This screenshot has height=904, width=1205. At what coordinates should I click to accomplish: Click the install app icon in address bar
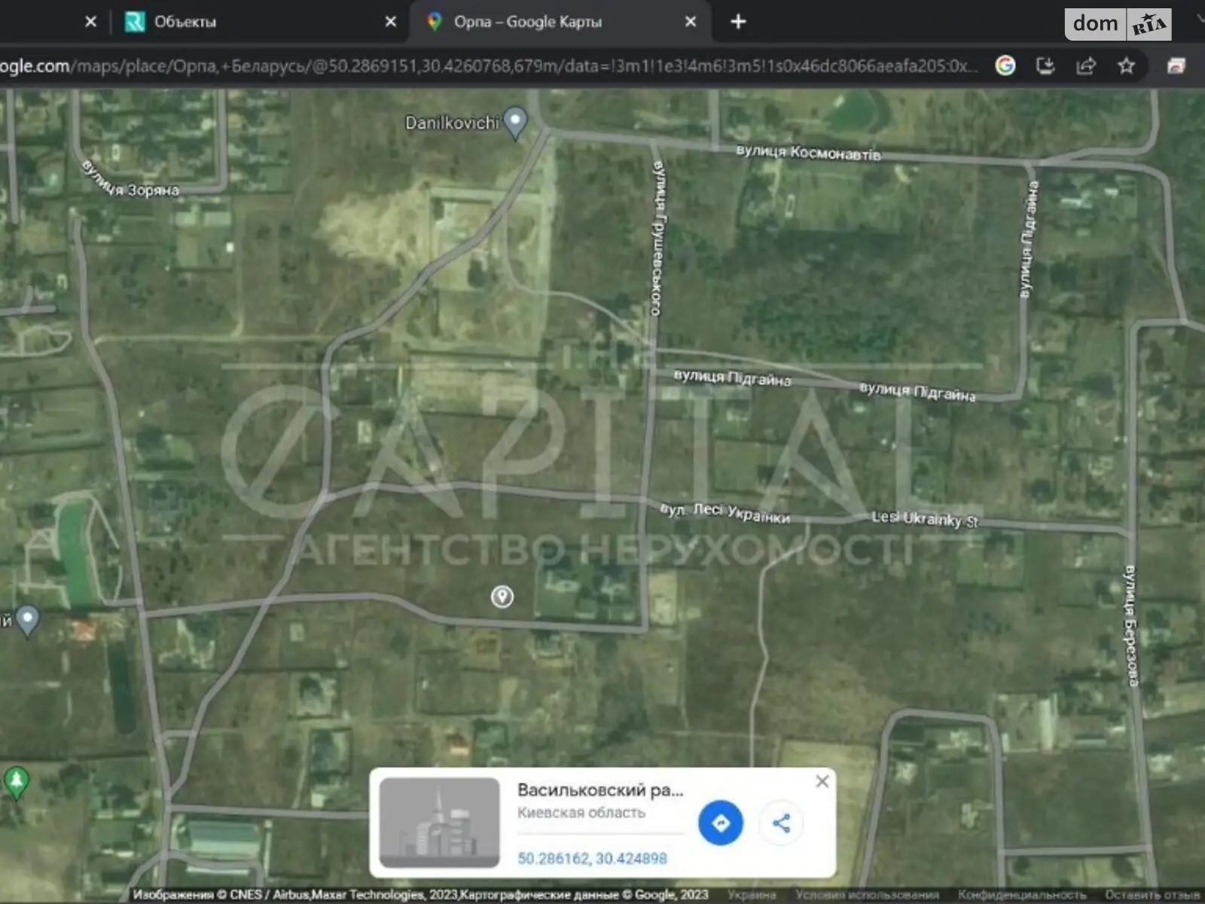click(x=1045, y=66)
